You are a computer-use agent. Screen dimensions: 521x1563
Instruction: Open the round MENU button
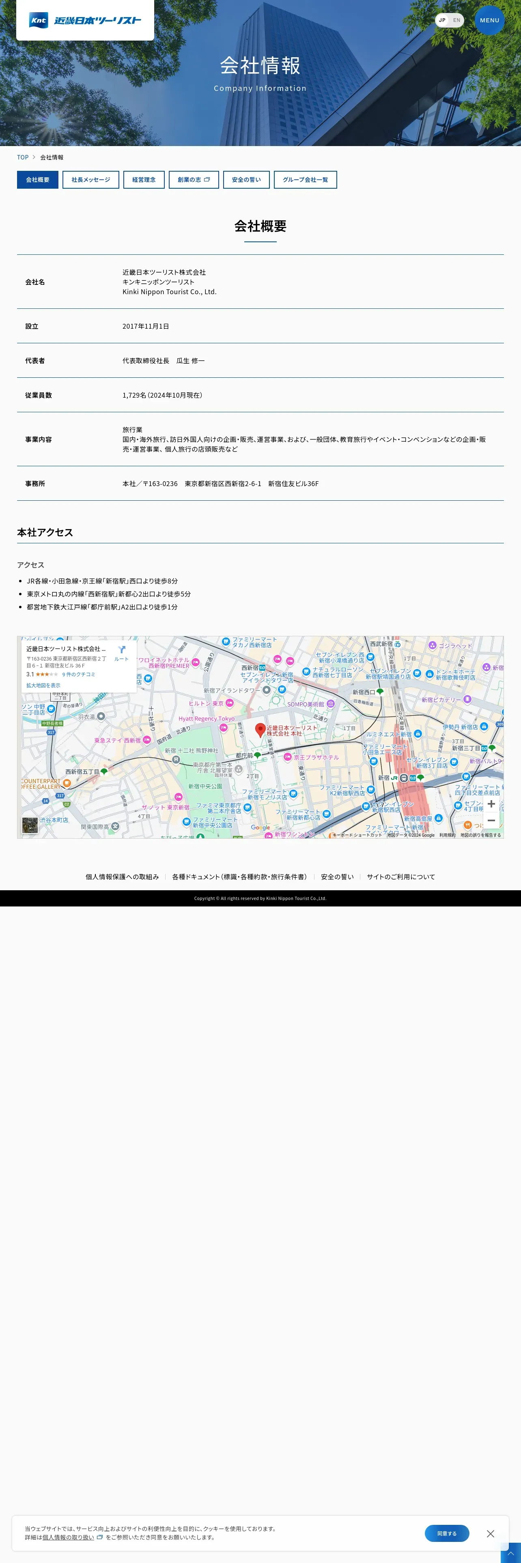click(x=489, y=20)
